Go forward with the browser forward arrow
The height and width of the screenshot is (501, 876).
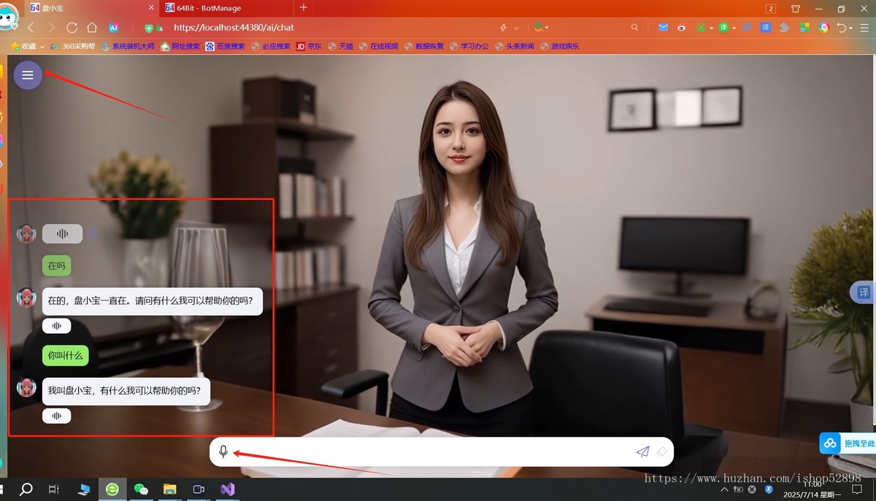(x=51, y=28)
